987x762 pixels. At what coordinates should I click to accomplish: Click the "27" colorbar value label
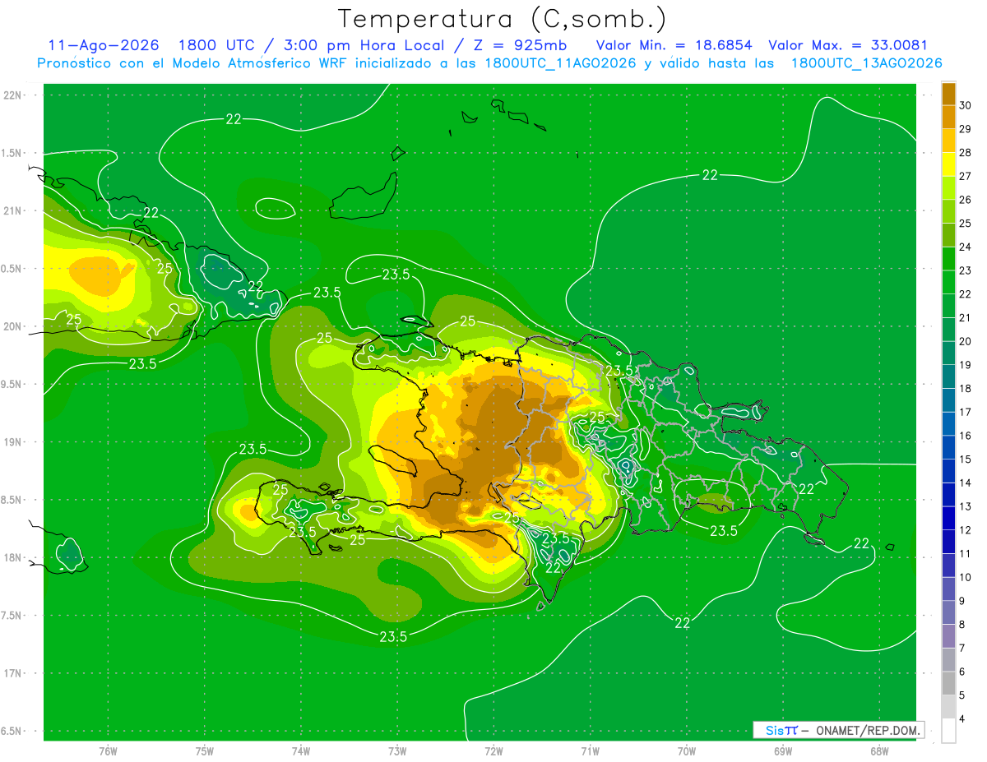(965, 176)
